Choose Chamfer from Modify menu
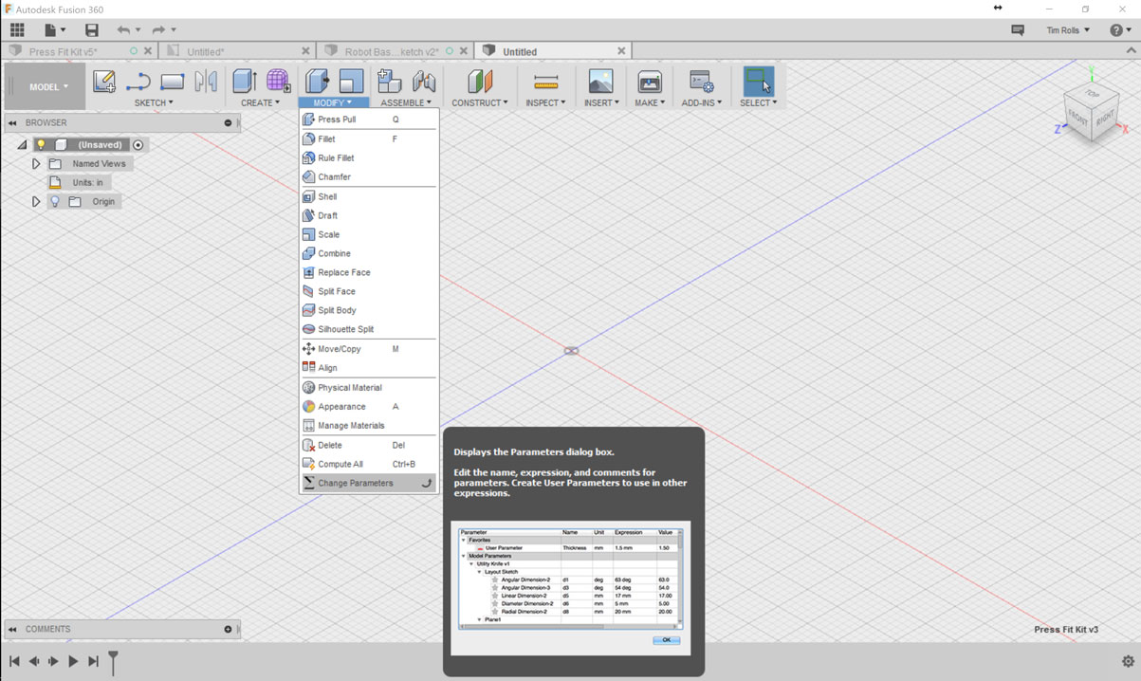This screenshot has height=681, width=1141. point(368,176)
